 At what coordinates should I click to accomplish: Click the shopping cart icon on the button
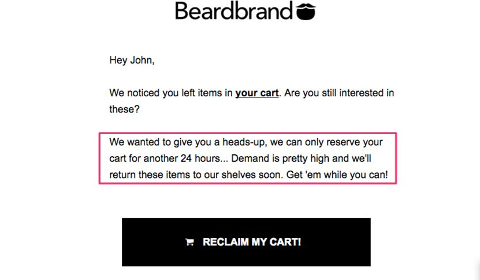click(189, 242)
